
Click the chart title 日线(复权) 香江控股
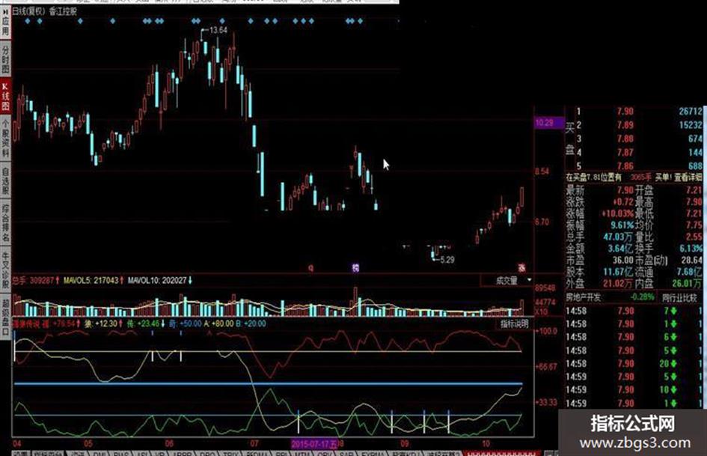click(44, 11)
